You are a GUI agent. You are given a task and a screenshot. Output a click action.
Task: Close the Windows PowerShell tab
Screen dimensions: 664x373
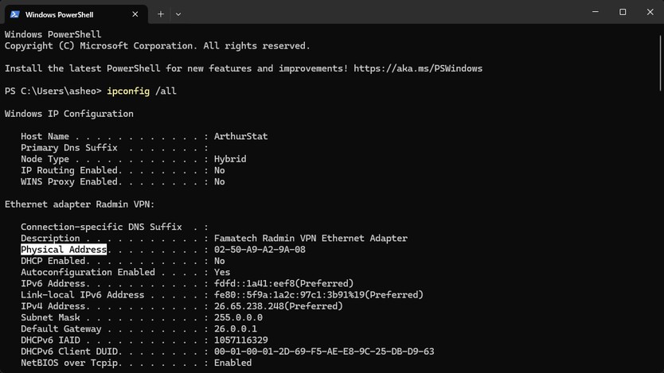(135, 14)
